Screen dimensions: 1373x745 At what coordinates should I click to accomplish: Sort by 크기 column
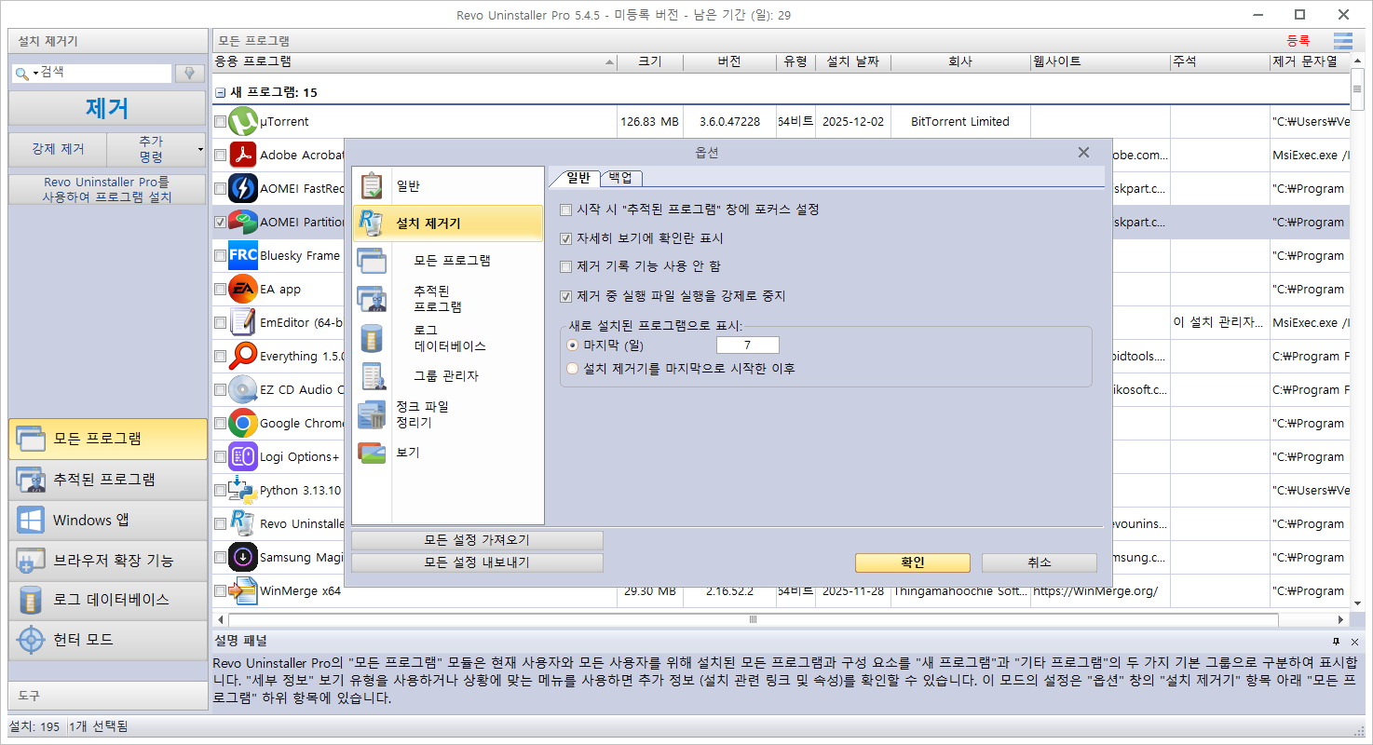[650, 61]
